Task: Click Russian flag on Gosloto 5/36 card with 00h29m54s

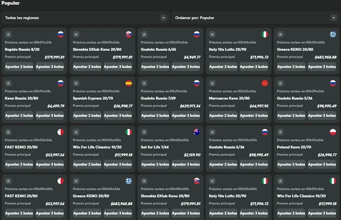Action: tap(333, 83)
